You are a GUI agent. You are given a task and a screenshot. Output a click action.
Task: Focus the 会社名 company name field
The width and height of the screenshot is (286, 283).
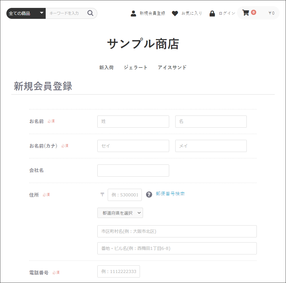[133, 171]
